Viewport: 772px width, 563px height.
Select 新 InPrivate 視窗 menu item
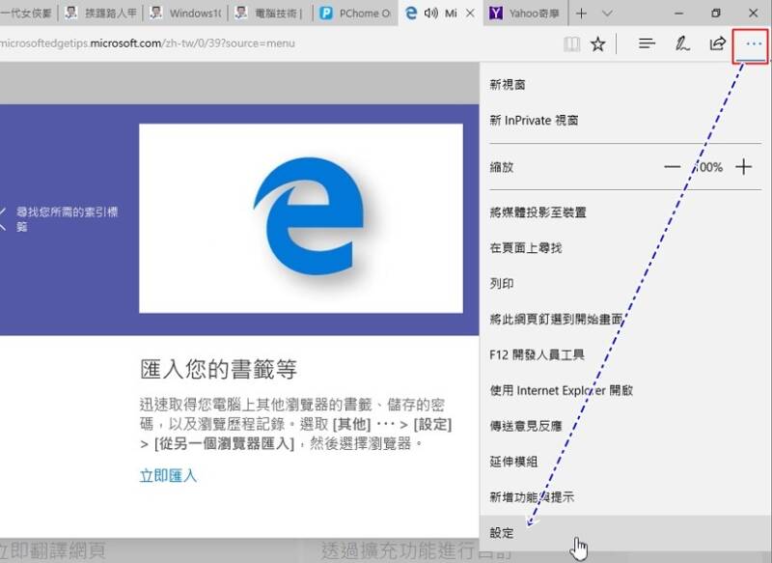[624, 120]
